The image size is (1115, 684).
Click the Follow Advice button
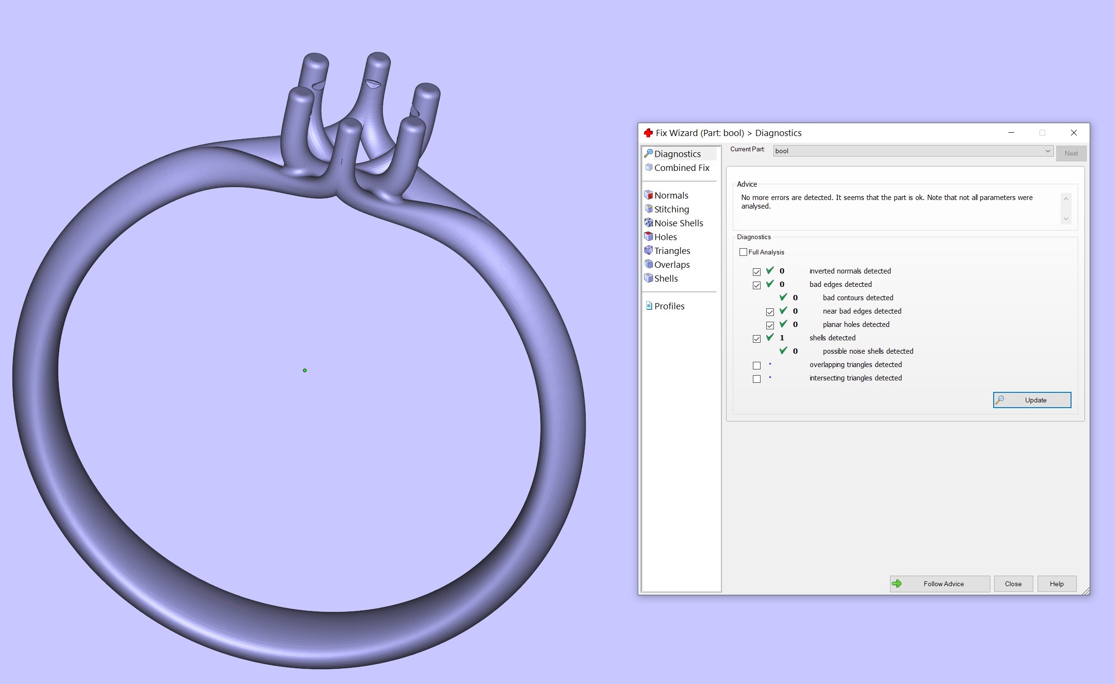939,584
